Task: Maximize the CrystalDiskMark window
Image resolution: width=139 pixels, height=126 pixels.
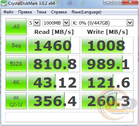Action: [117, 2]
